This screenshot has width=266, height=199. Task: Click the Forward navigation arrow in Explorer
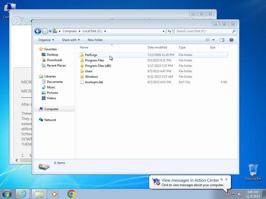point(45,31)
